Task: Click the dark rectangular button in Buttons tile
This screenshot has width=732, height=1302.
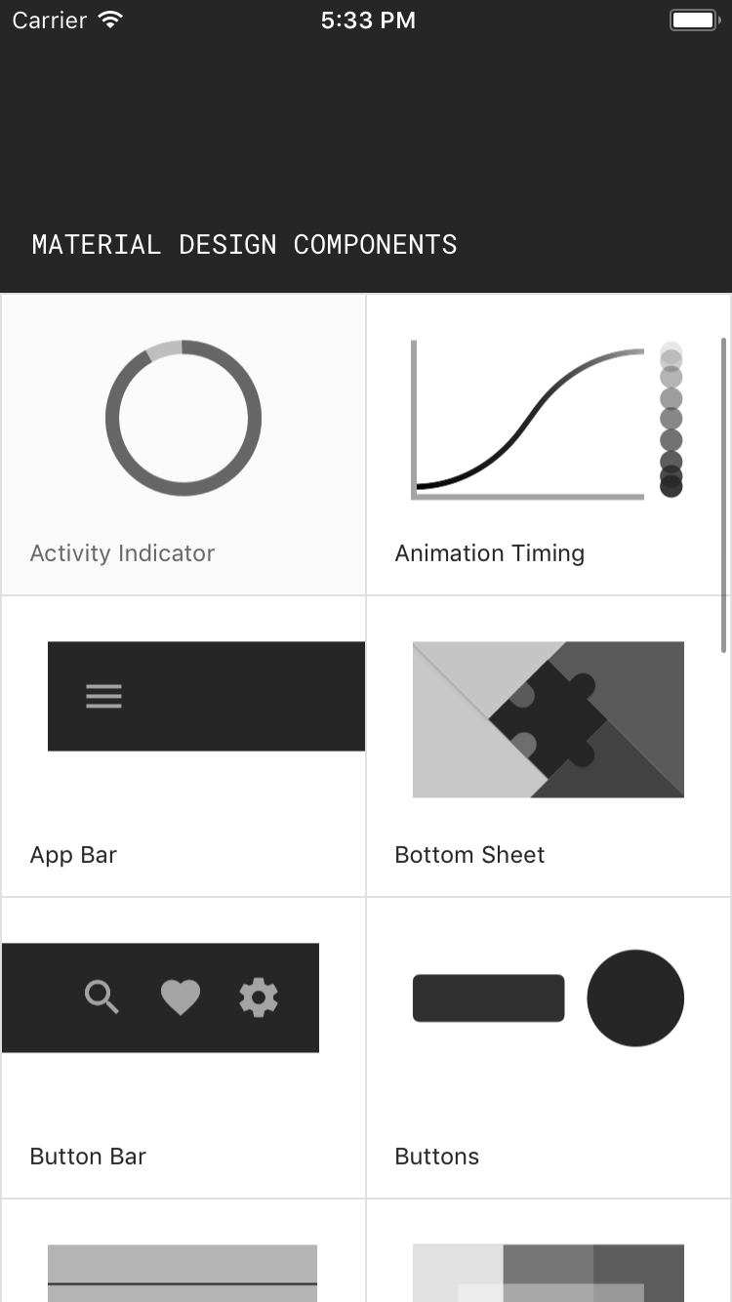Action: click(489, 997)
